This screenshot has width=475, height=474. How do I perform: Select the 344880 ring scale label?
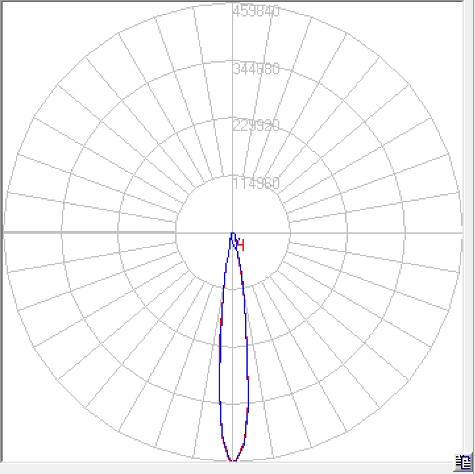(256, 68)
